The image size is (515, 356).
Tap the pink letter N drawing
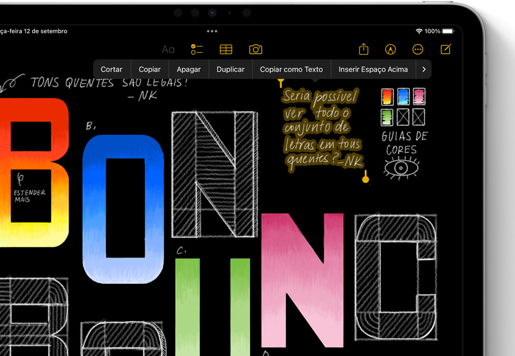(x=302, y=280)
